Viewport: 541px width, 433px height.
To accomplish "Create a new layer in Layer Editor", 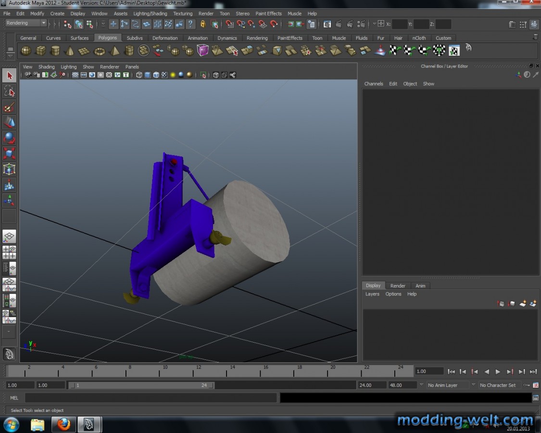I will coord(523,304).
